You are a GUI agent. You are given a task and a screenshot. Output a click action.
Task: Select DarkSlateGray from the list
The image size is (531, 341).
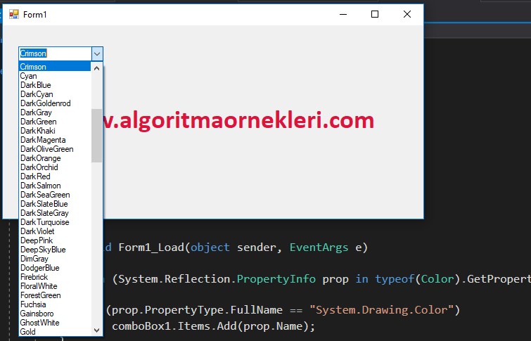coord(44,213)
